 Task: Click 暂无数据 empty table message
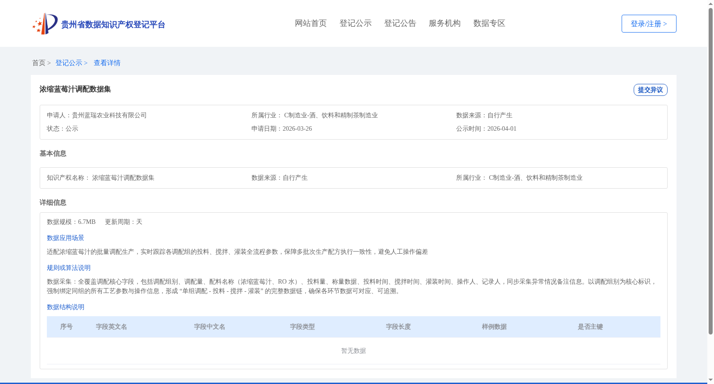(x=353, y=351)
